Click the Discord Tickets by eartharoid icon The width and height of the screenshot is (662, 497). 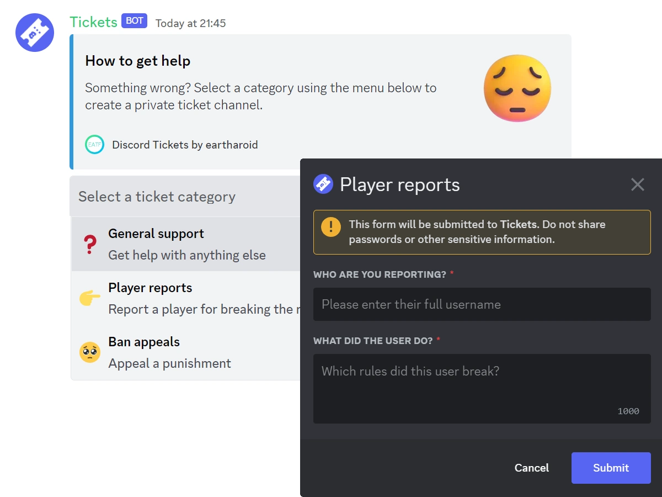point(94,145)
